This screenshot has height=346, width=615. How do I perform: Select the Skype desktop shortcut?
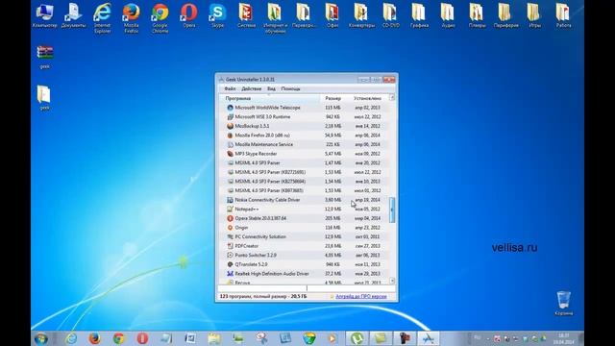[218, 15]
